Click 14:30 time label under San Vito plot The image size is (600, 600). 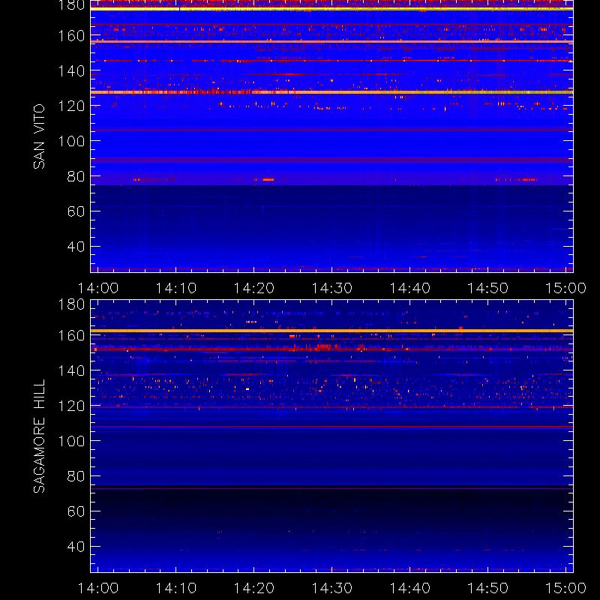pyautogui.click(x=331, y=288)
